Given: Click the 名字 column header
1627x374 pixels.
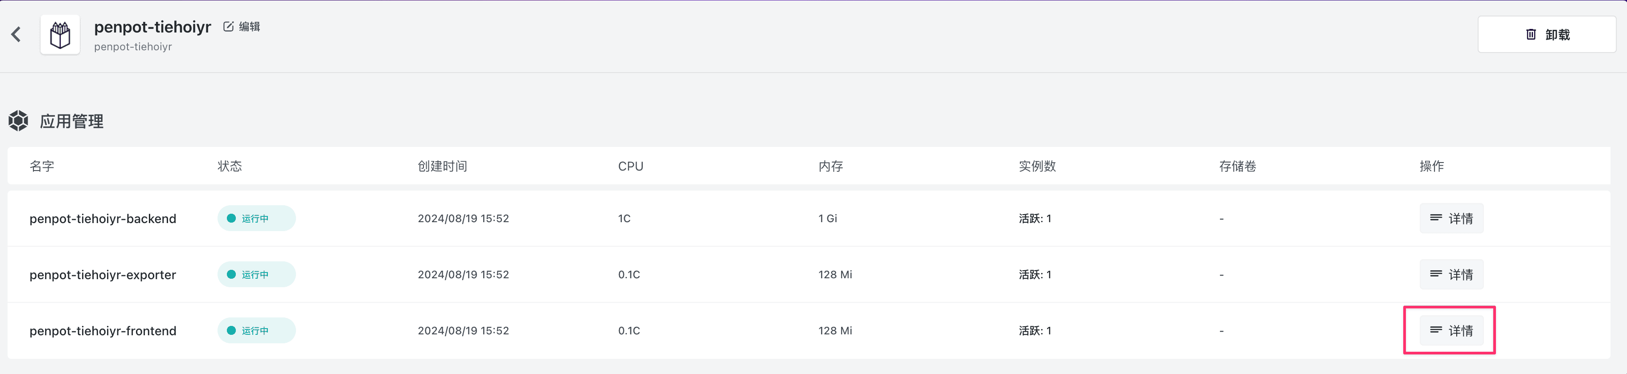Looking at the screenshot, I should click(x=42, y=166).
